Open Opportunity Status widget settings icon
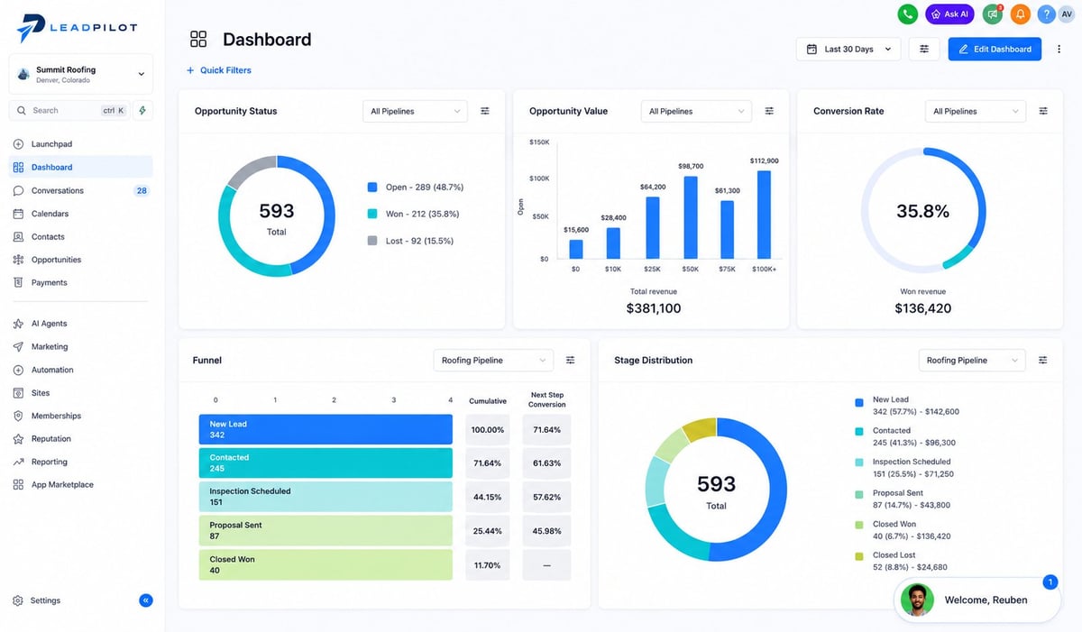Image resolution: width=1082 pixels, height=632 pixels. [x=485, y=111]
